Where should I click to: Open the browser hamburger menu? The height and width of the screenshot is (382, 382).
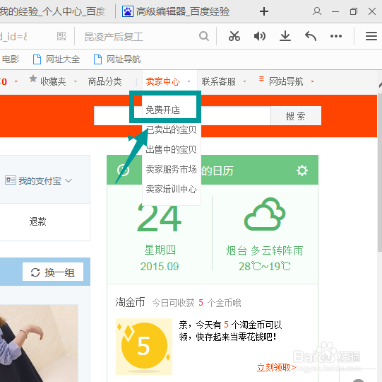371,36
